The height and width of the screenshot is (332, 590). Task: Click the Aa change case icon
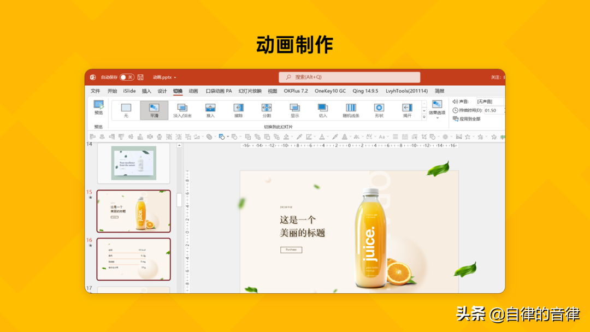tap(381, 137)
